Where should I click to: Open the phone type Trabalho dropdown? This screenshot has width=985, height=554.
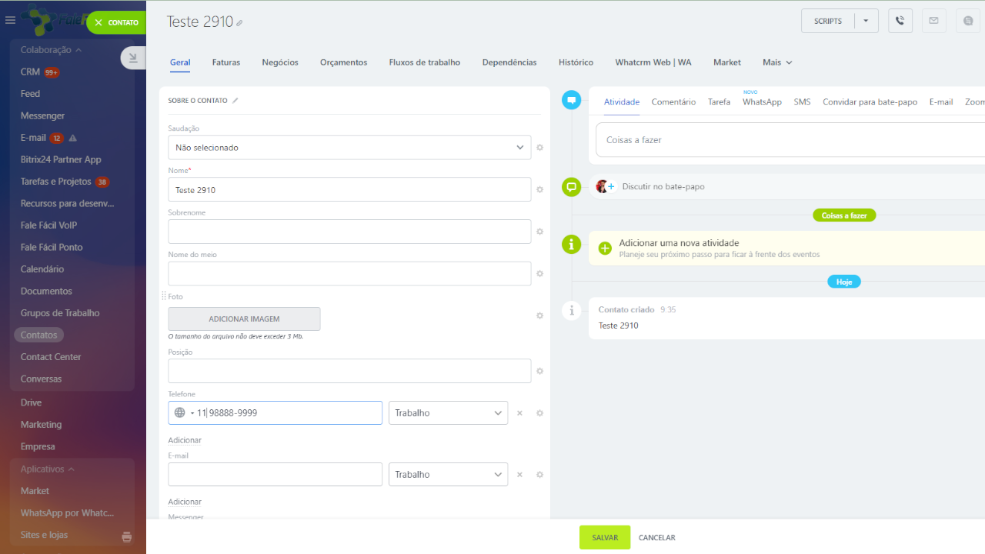point(448,413)
